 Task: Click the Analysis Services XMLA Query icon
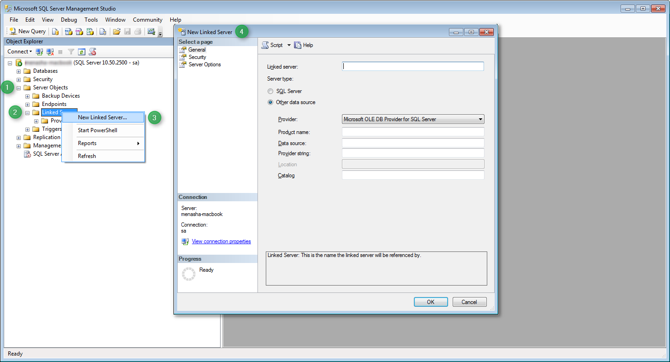click(x=90, y=31)
